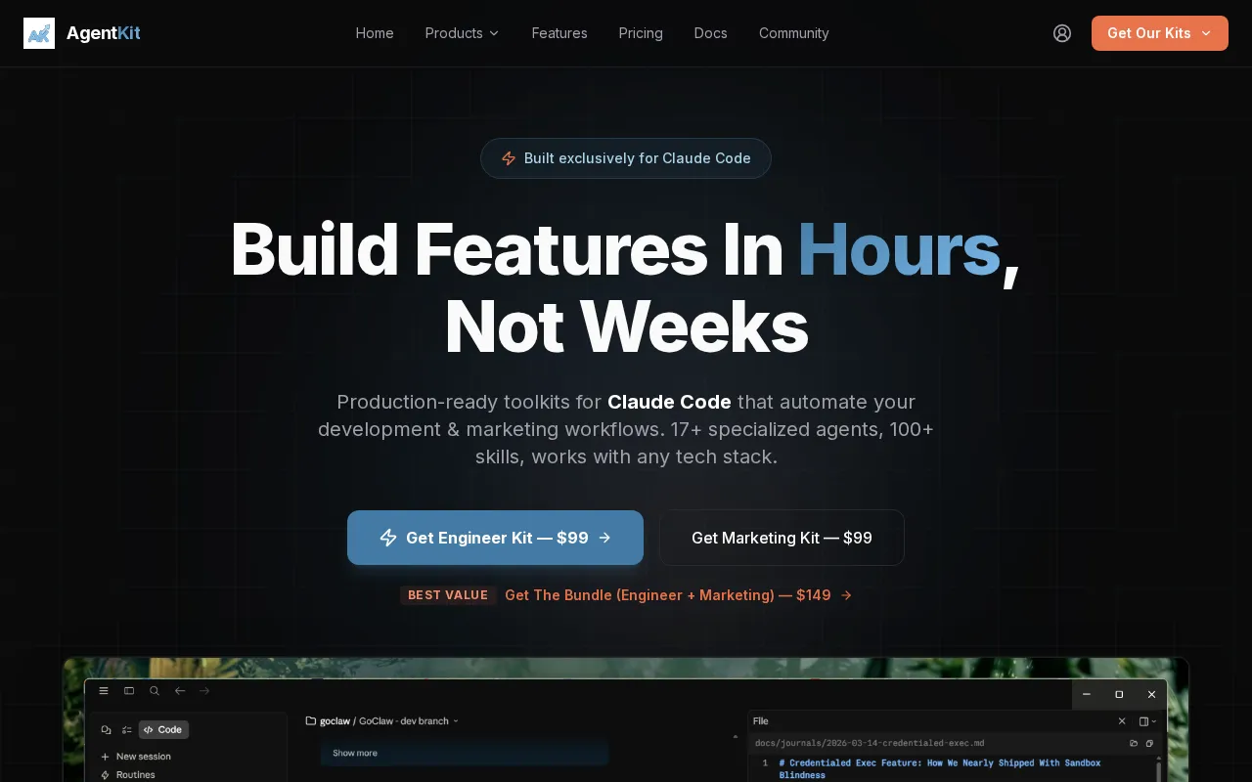Click Get Engineer Kit — $99 button
Image resolution: width=1252 pixels, height=782 pixels.
[495, 538]
